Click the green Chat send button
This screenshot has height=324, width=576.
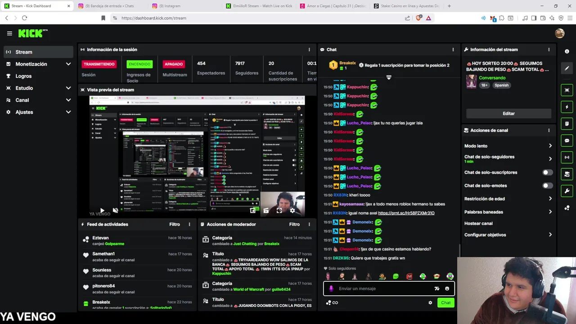(x=445, y=303)
